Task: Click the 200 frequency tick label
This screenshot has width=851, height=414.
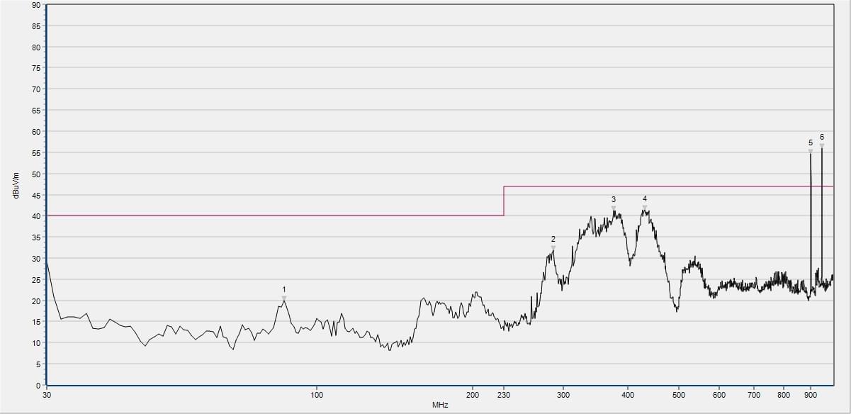Action: click(473, 395)
